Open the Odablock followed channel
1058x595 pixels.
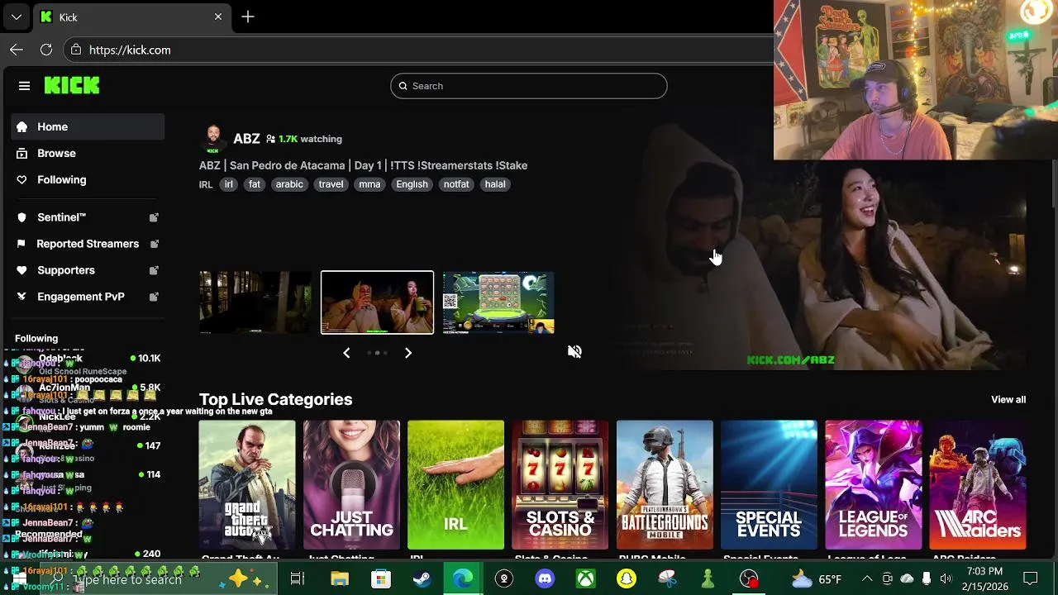click(88, 364)
